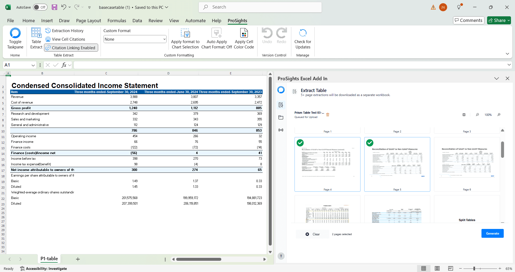Click the Search box
Screen dimensions: 515x272
pyautogui.click(x=260, y=7)
